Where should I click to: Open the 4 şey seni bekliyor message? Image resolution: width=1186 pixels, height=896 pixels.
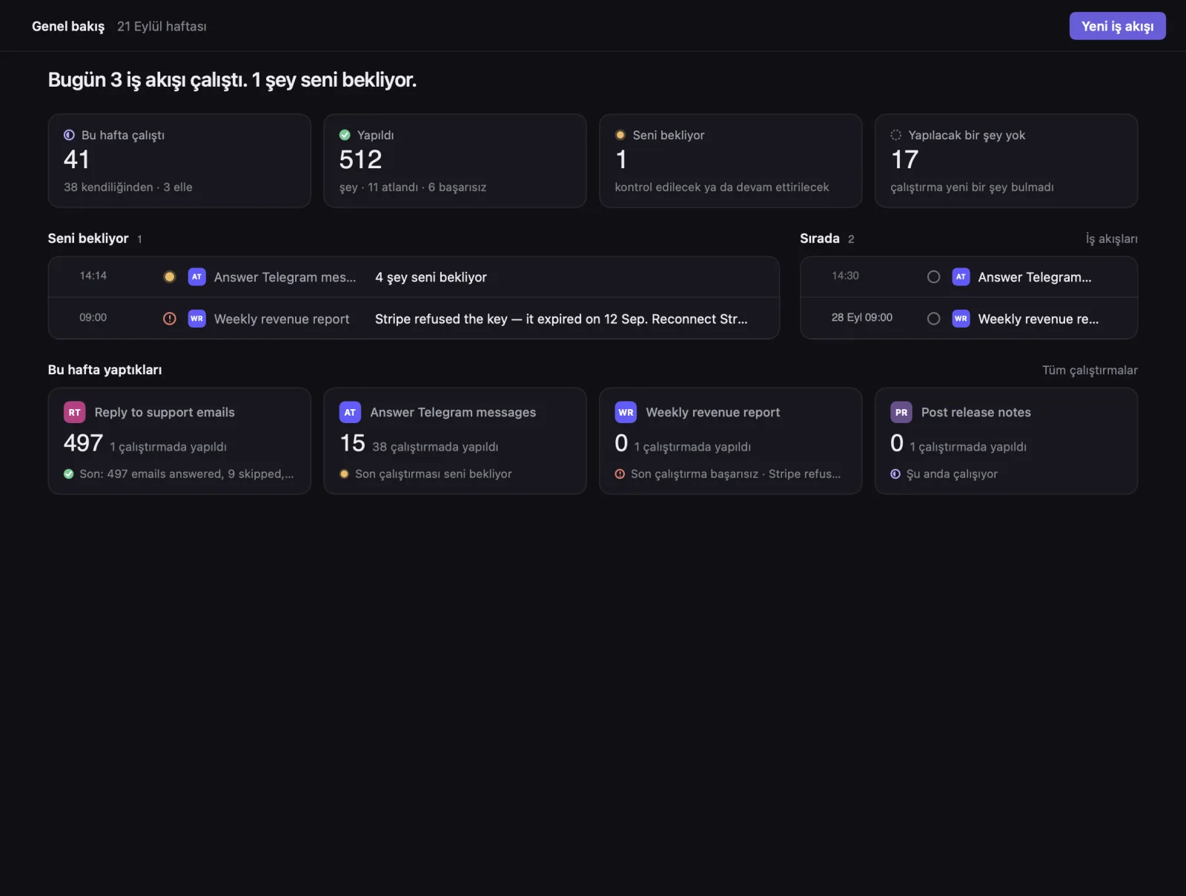click(x=431, y=277)
